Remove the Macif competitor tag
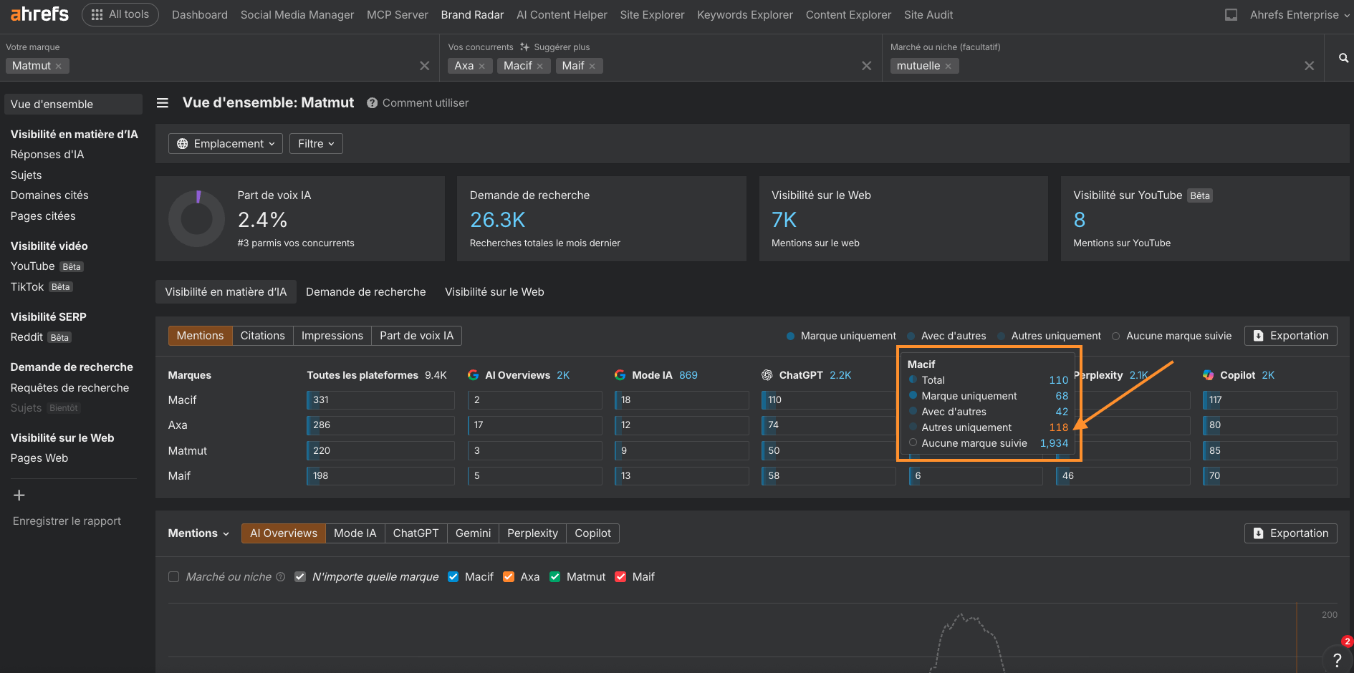The height and width of the screenshot is (673, 1354). tap(539, 66)
